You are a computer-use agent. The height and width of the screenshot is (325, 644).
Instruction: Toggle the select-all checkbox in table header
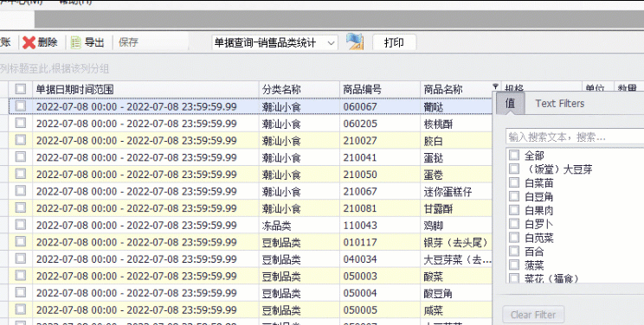coord(21,89)
